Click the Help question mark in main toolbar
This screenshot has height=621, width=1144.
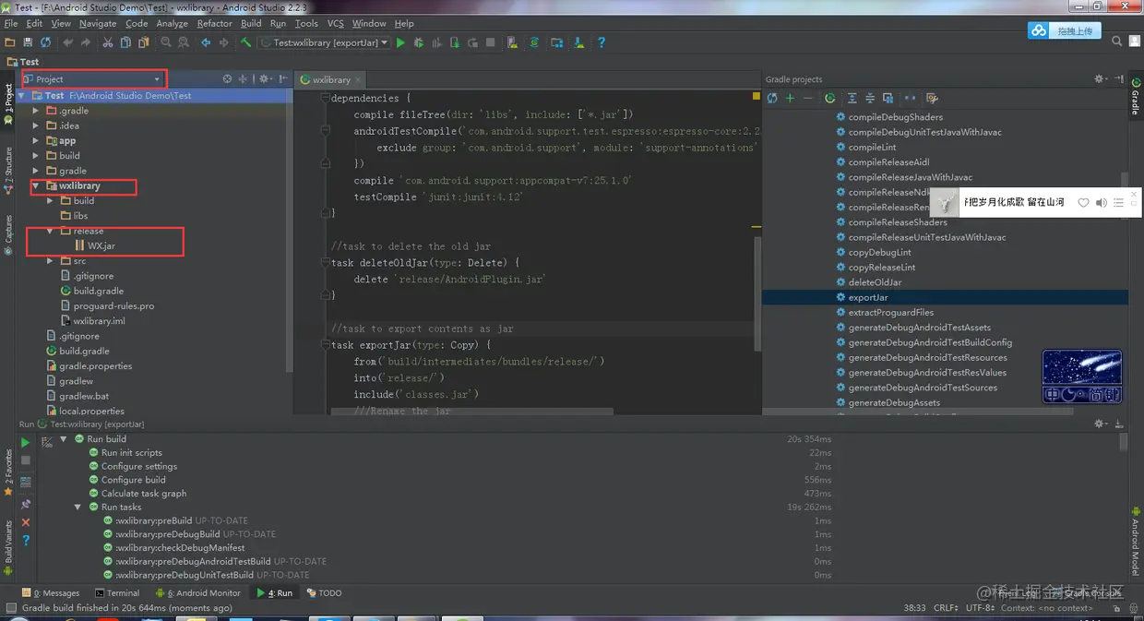[602, 42]
